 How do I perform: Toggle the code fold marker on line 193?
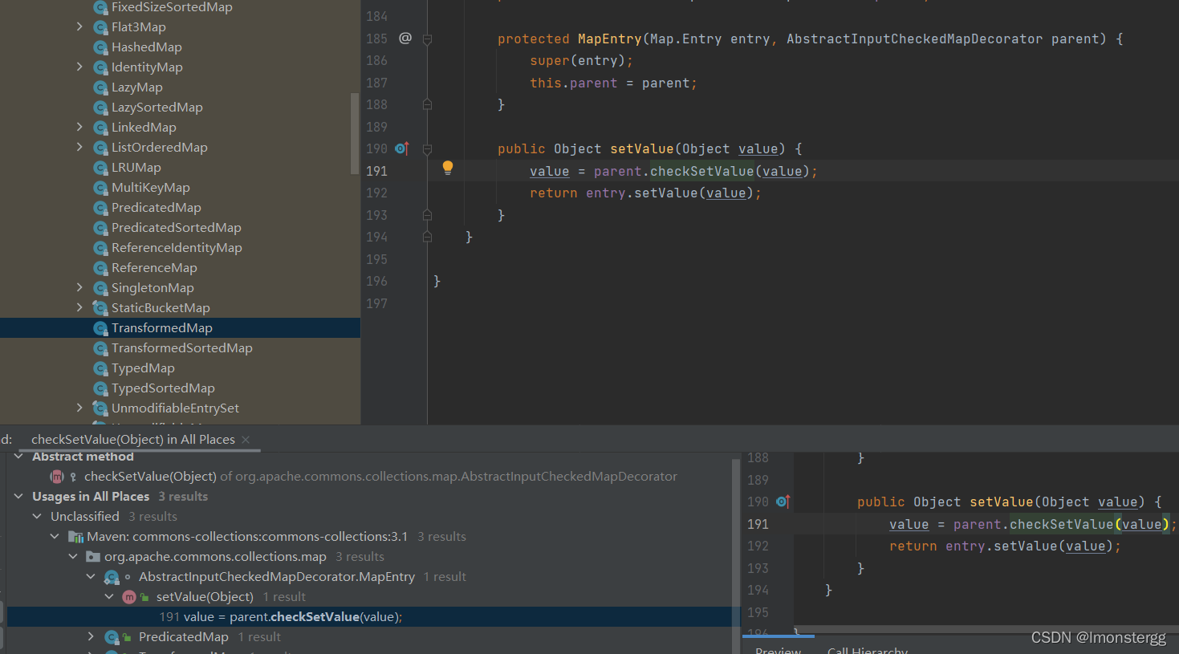[427, 215]
